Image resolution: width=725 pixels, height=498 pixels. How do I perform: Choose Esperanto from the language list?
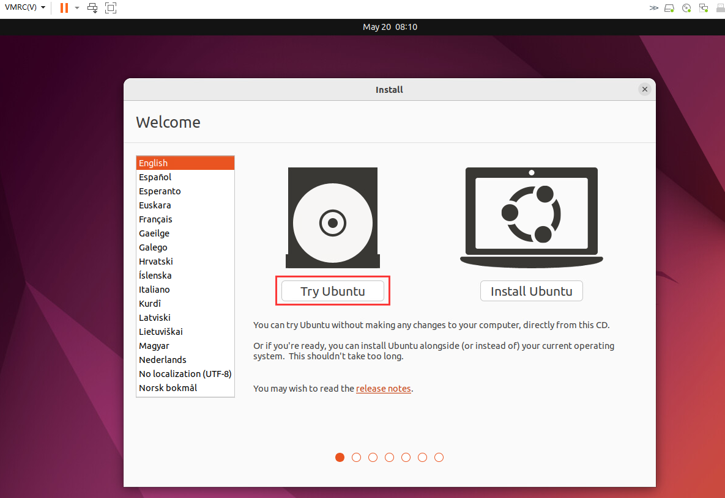(x=185, y=191)
